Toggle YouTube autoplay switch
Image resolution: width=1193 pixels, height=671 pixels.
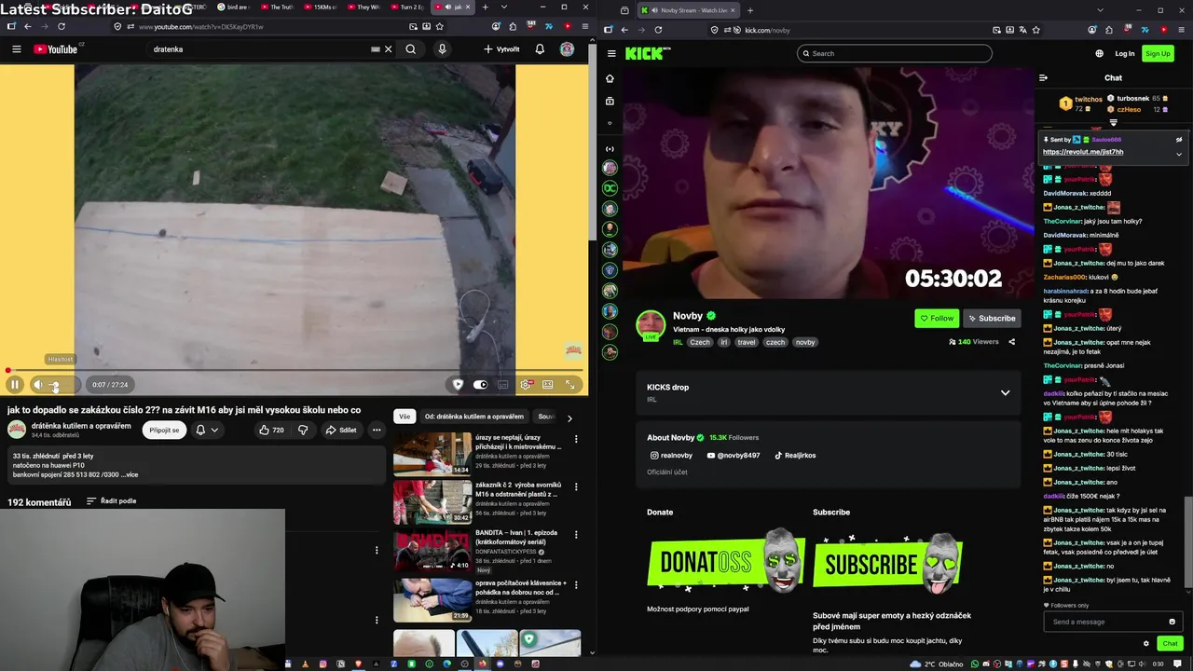(x=480, y=384)
